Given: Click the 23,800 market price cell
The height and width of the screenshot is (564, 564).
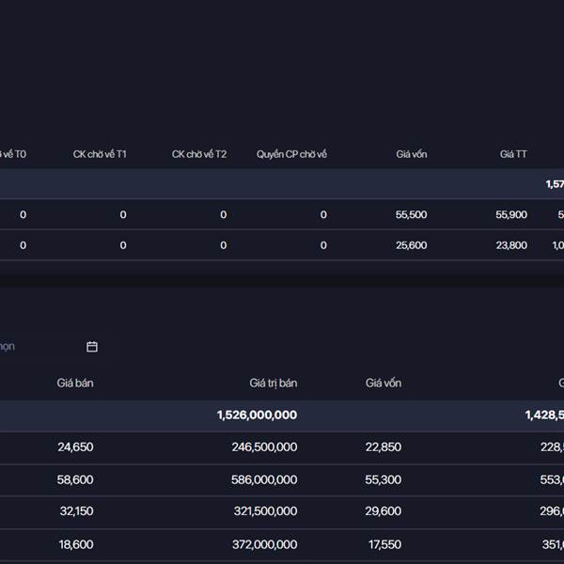Looking at the screenshot, I should 511,245.
